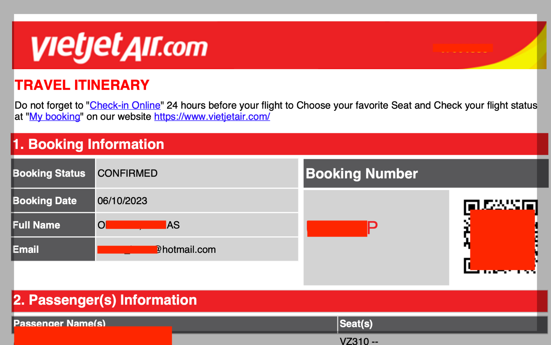Select the VZ310 seat entry
The image size is (551, 345).
tap(359, 341)
